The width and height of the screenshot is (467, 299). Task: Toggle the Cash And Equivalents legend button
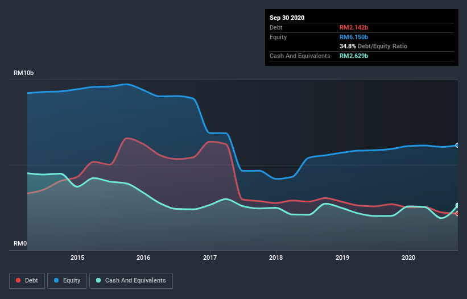(x=131, y=281)
